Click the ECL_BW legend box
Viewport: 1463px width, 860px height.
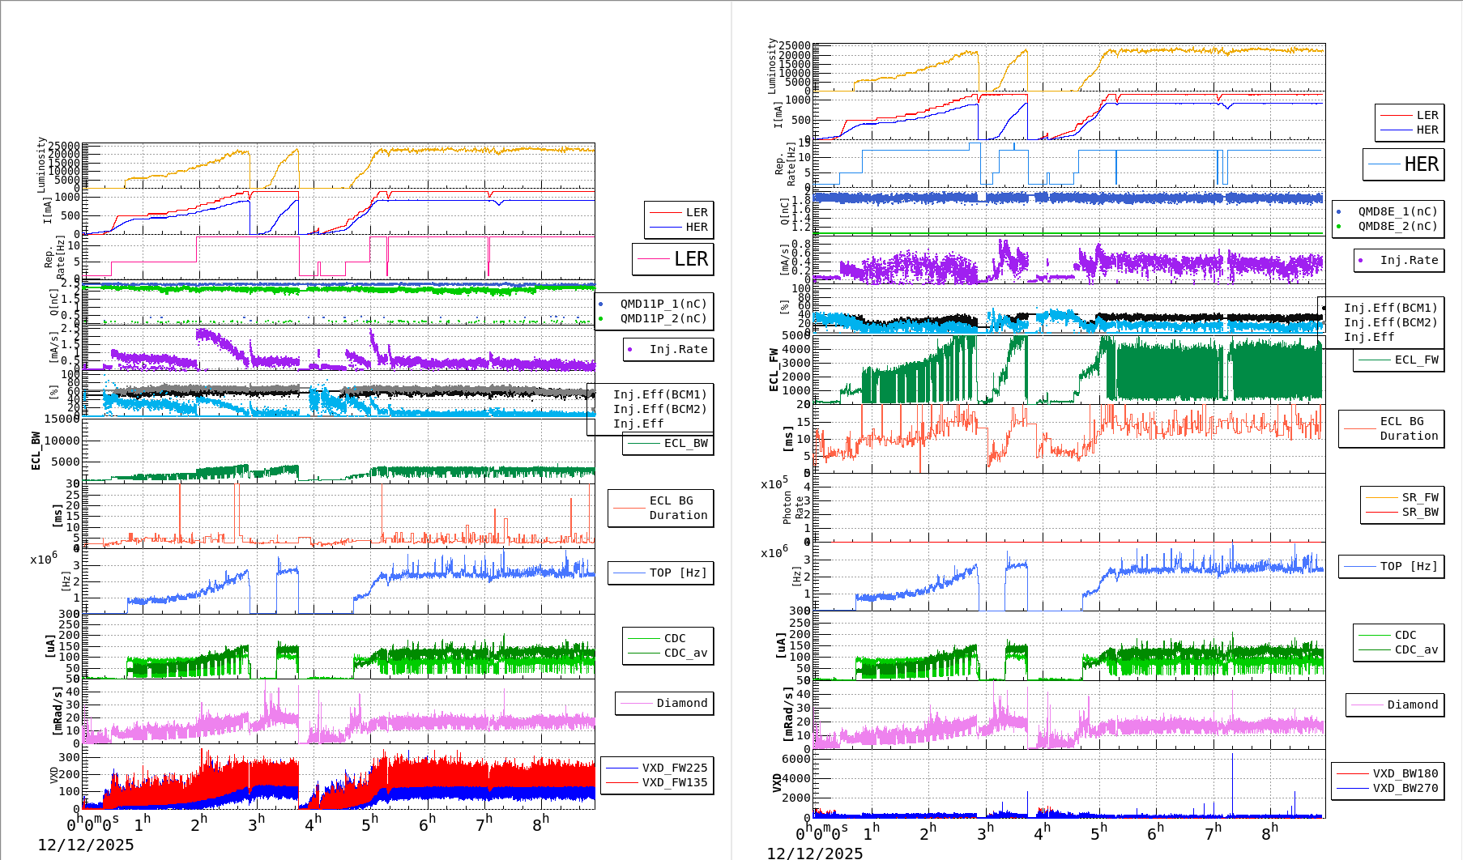(668, 443)
